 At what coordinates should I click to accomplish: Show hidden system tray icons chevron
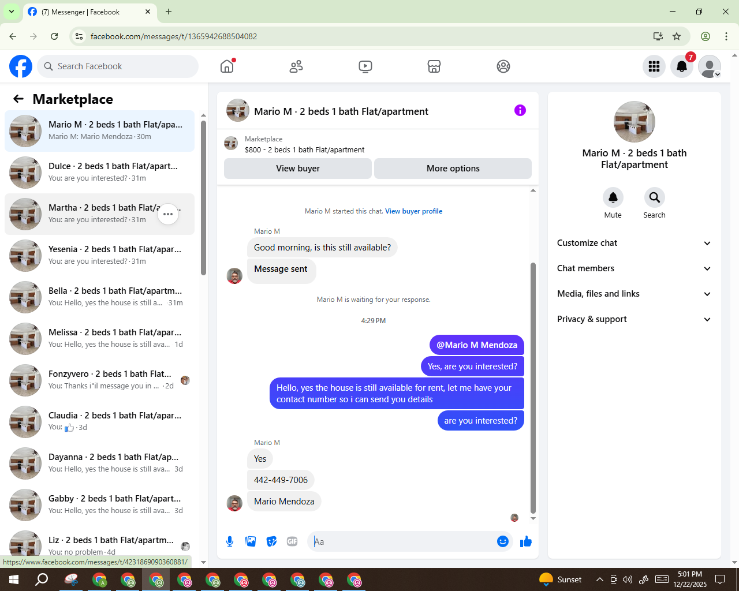(600, 579)
